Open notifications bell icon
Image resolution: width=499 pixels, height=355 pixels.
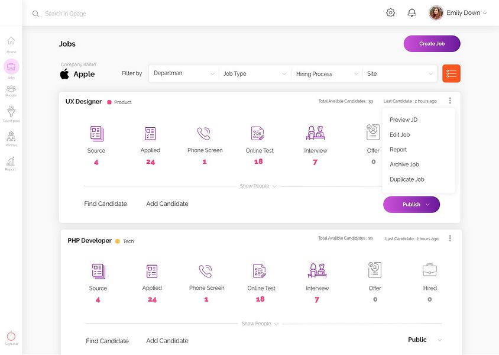(412, 13)
